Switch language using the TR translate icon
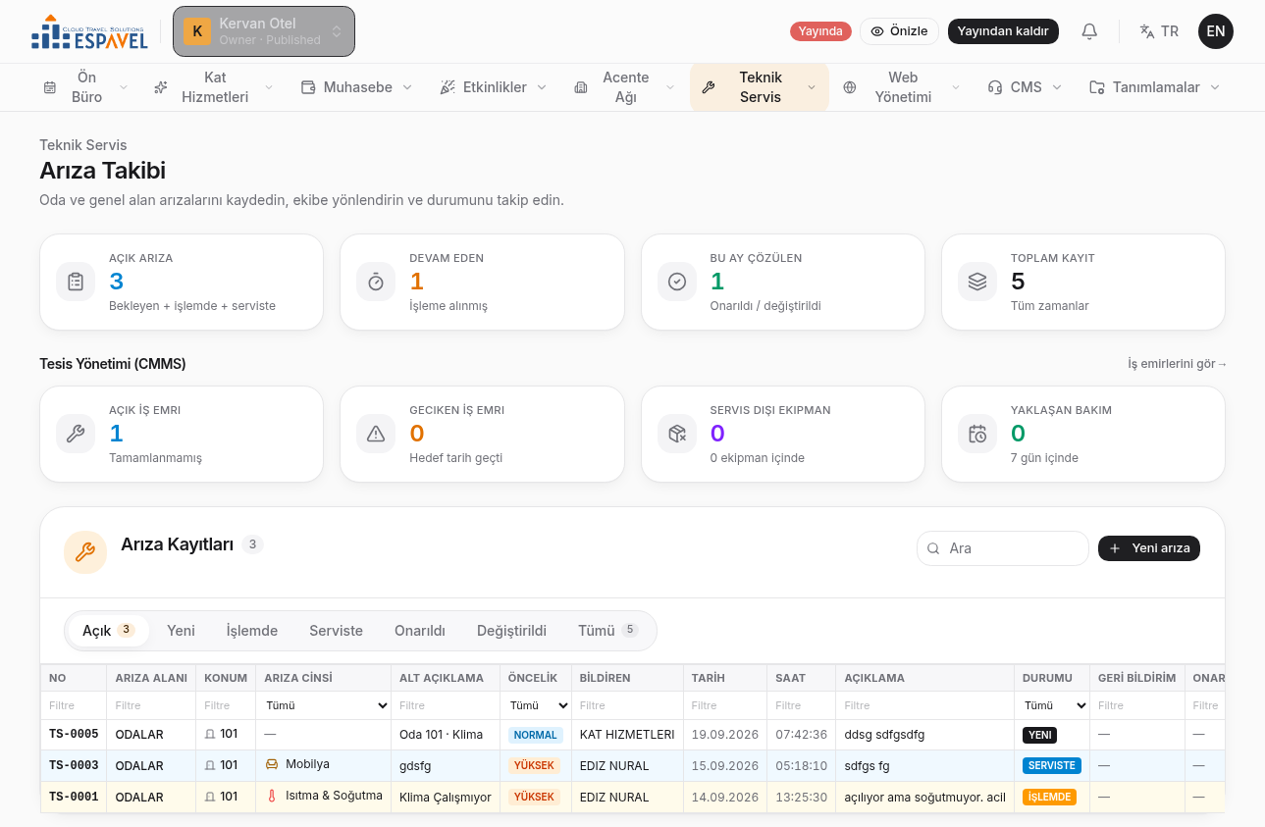Image resolution: width=1265 pixels, height=827 pixels. click(x=1159, y=31)
